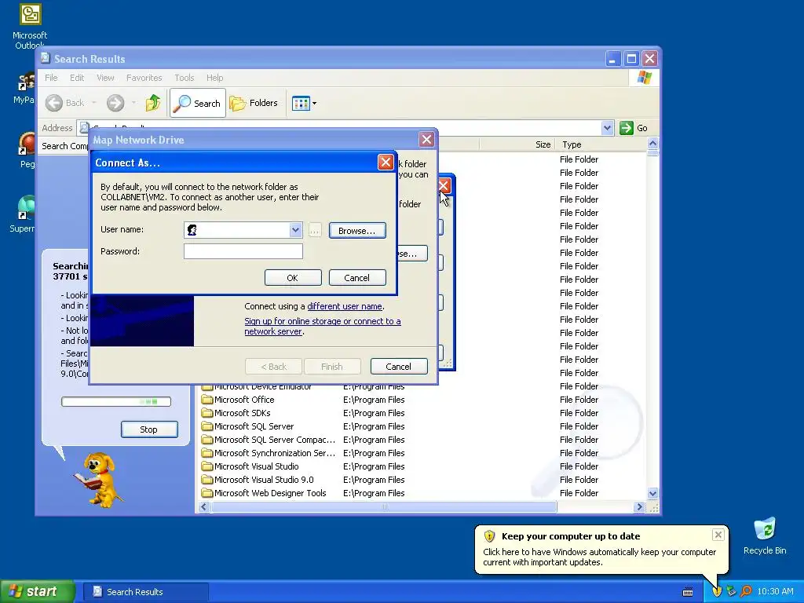This screenshot has height=603, width=804.
Task: Open the Help menu
Action: (x=215, y=78)
